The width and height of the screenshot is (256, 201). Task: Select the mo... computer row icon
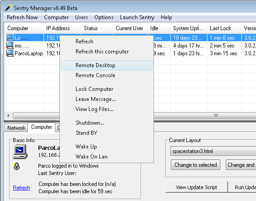pos(10,45)
